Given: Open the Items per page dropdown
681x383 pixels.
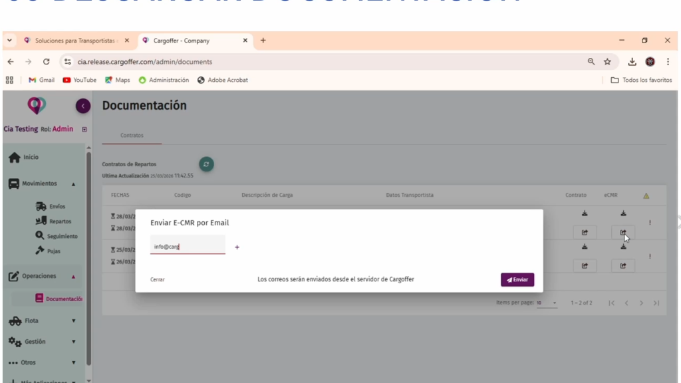Looking at the screenshot, I should 547,303.
